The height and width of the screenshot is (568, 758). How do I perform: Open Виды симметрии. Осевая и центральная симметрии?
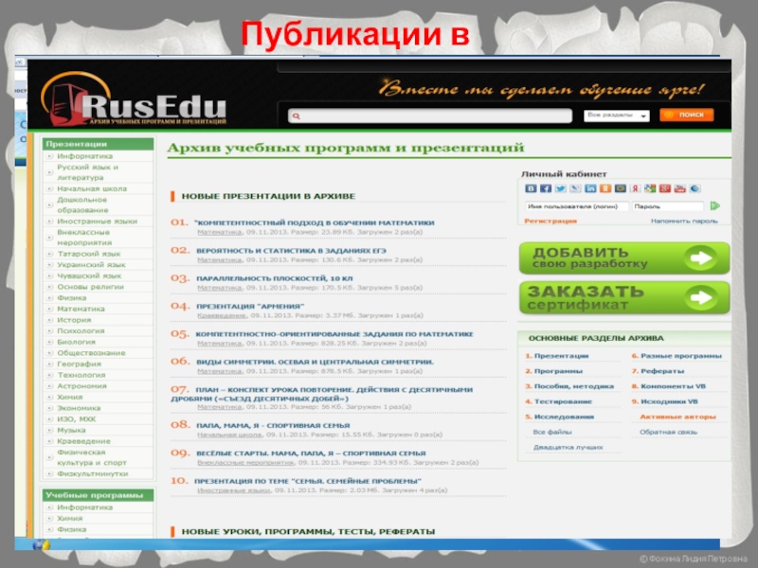315,362
